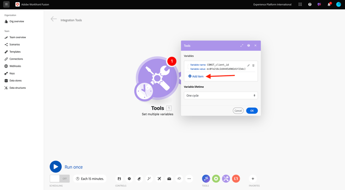Click the Run once text link
Viewport: 345px width, 190px height.
[x=74, y=167]
